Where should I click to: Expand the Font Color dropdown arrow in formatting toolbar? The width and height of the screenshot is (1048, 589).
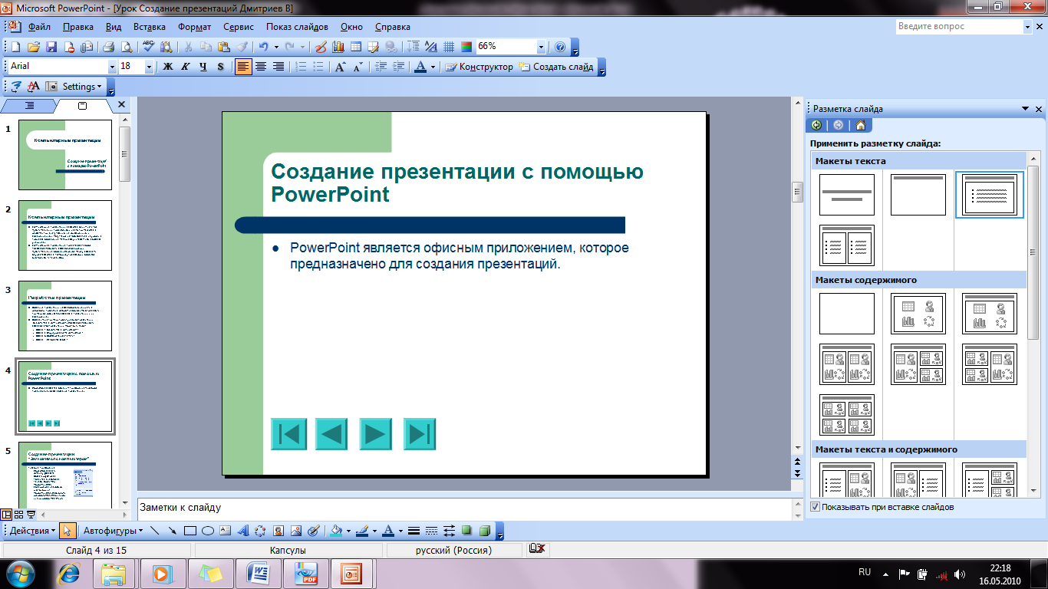433,67
